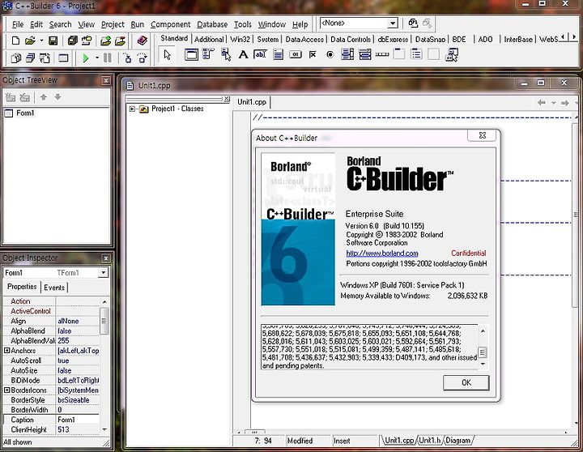Open the Project menu
Screen dimensions: 583x452
pyautogui.click(x=113, y=24)
